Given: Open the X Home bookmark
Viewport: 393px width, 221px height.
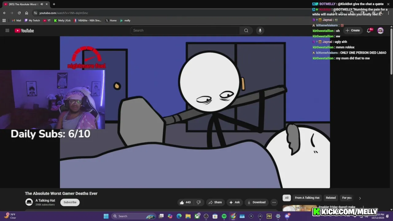Looking at the screenshot, I should coord(111,21).
